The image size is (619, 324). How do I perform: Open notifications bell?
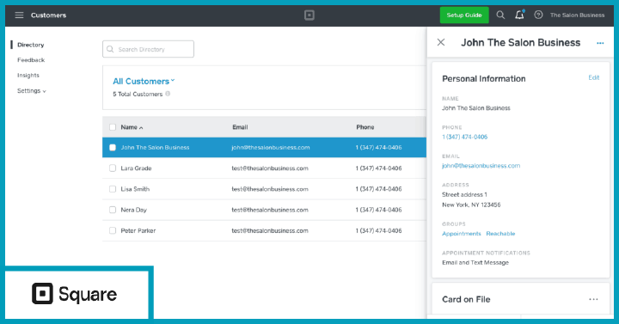click(519, 15)
